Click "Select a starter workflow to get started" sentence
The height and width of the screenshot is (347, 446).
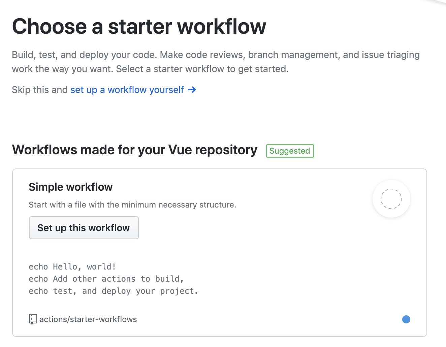[202, 69]
